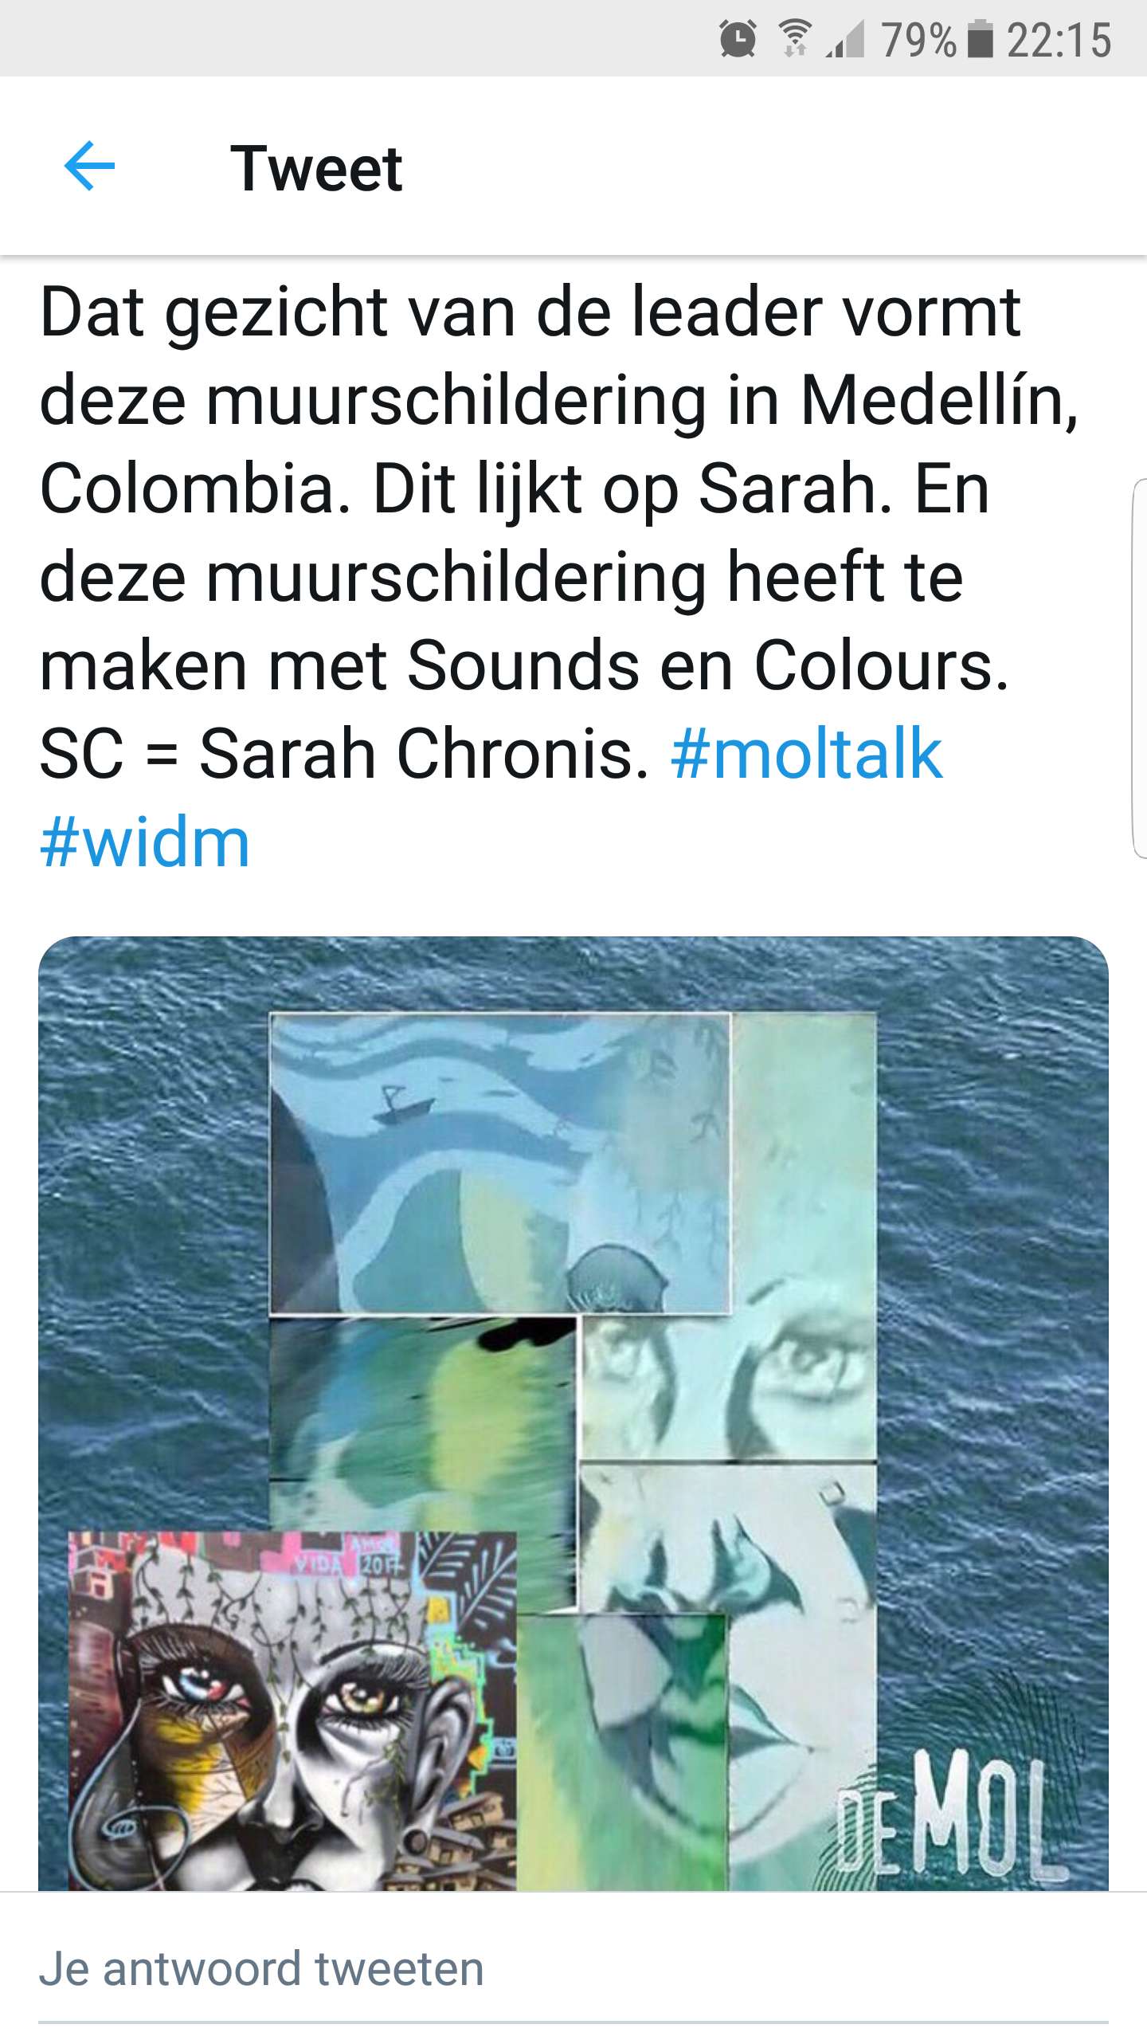Open the #moltalk hashtag
The width and height of the screenshot is (1147, 2040).
tap(807, 753)
